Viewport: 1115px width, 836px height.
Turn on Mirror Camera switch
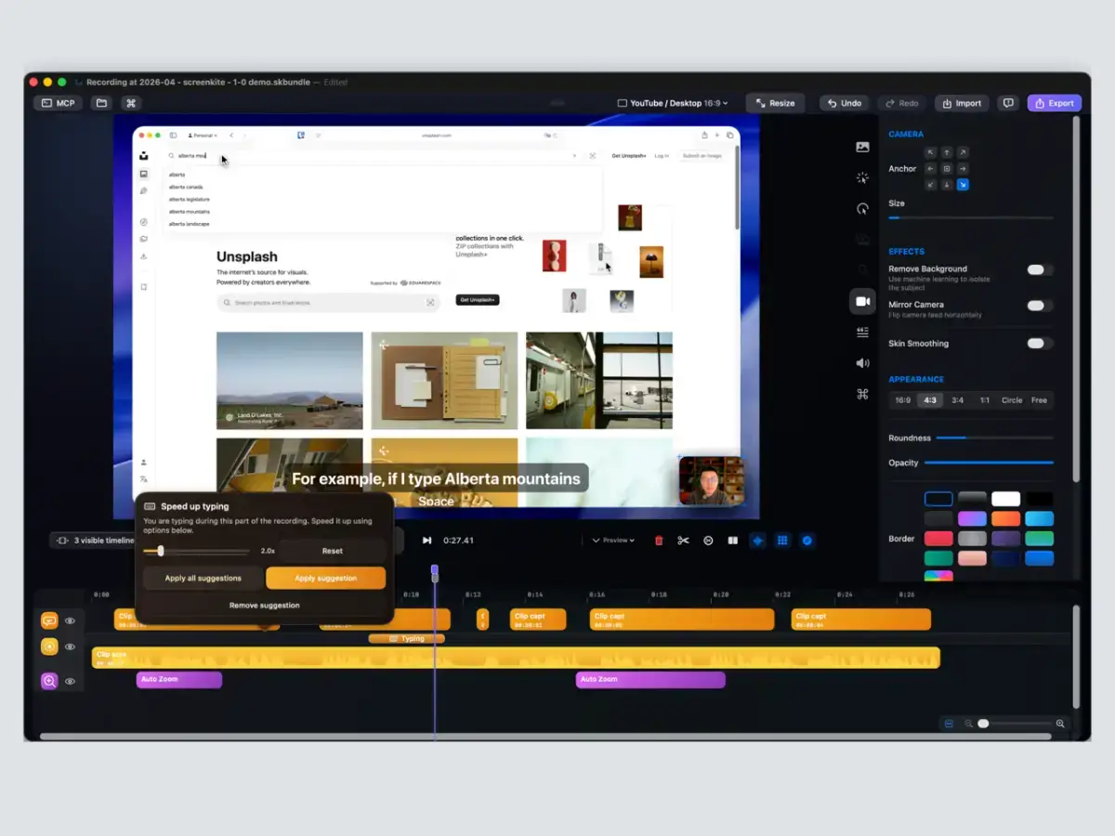[1038, 306]
